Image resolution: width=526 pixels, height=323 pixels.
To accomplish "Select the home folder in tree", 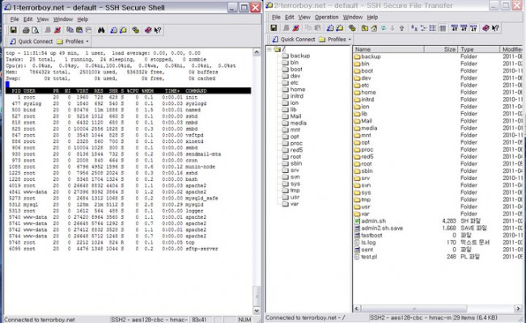I will pos(298,89).
